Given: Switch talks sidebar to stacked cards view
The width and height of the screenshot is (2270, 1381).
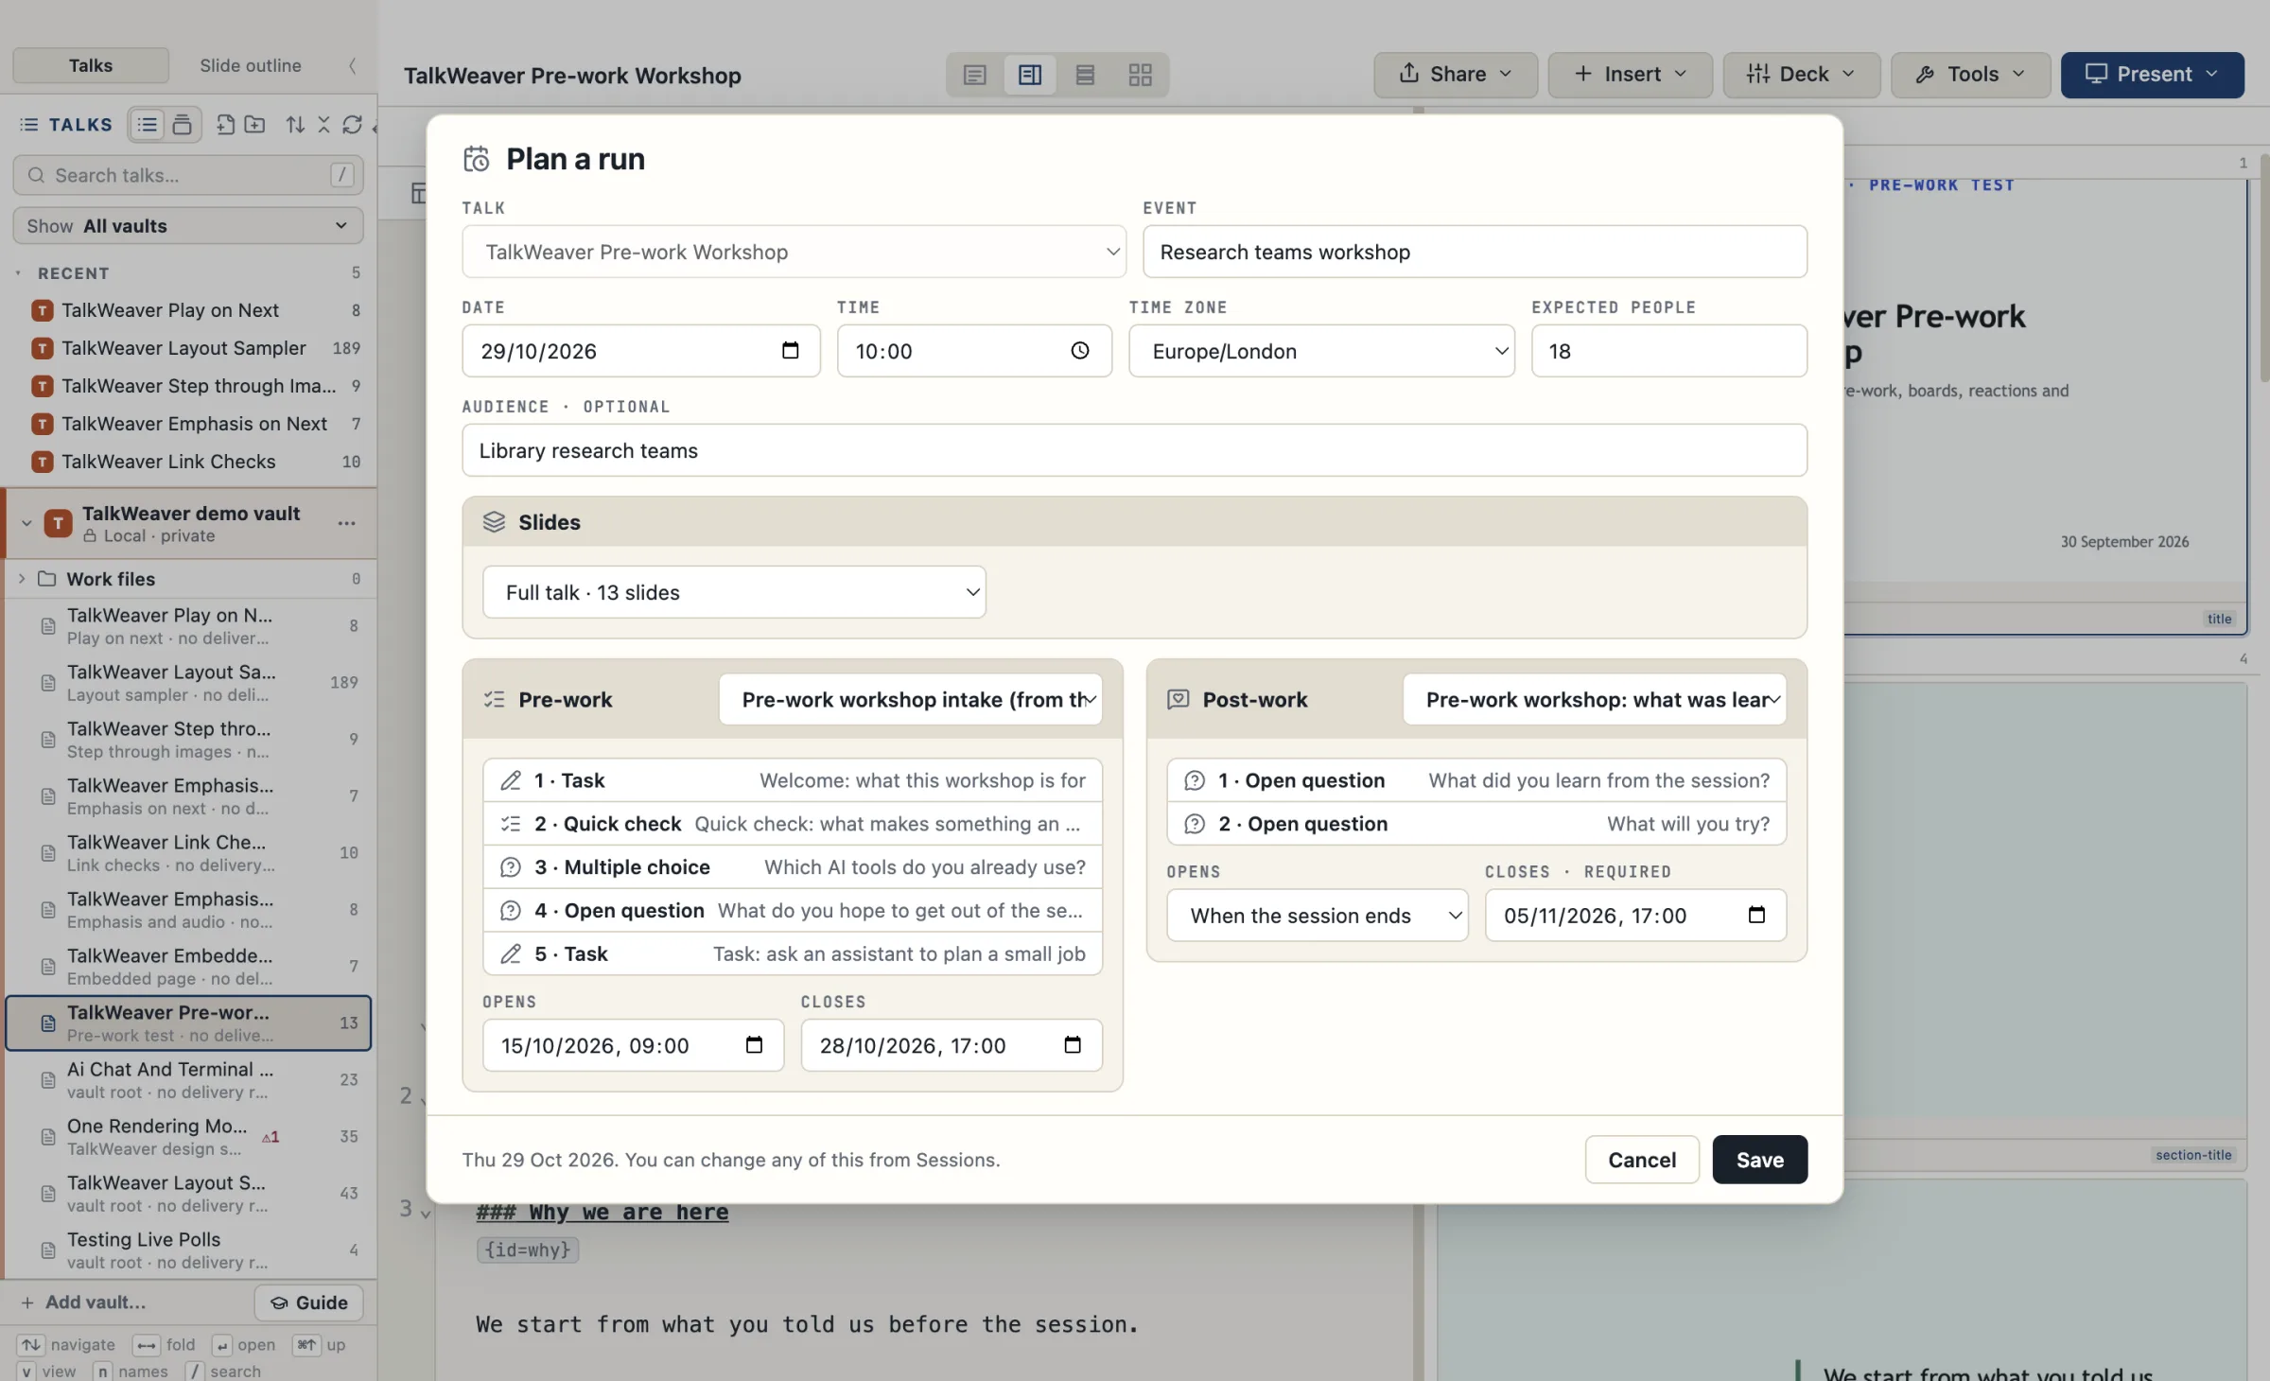Looking at the screenshot, I should 182,124.
